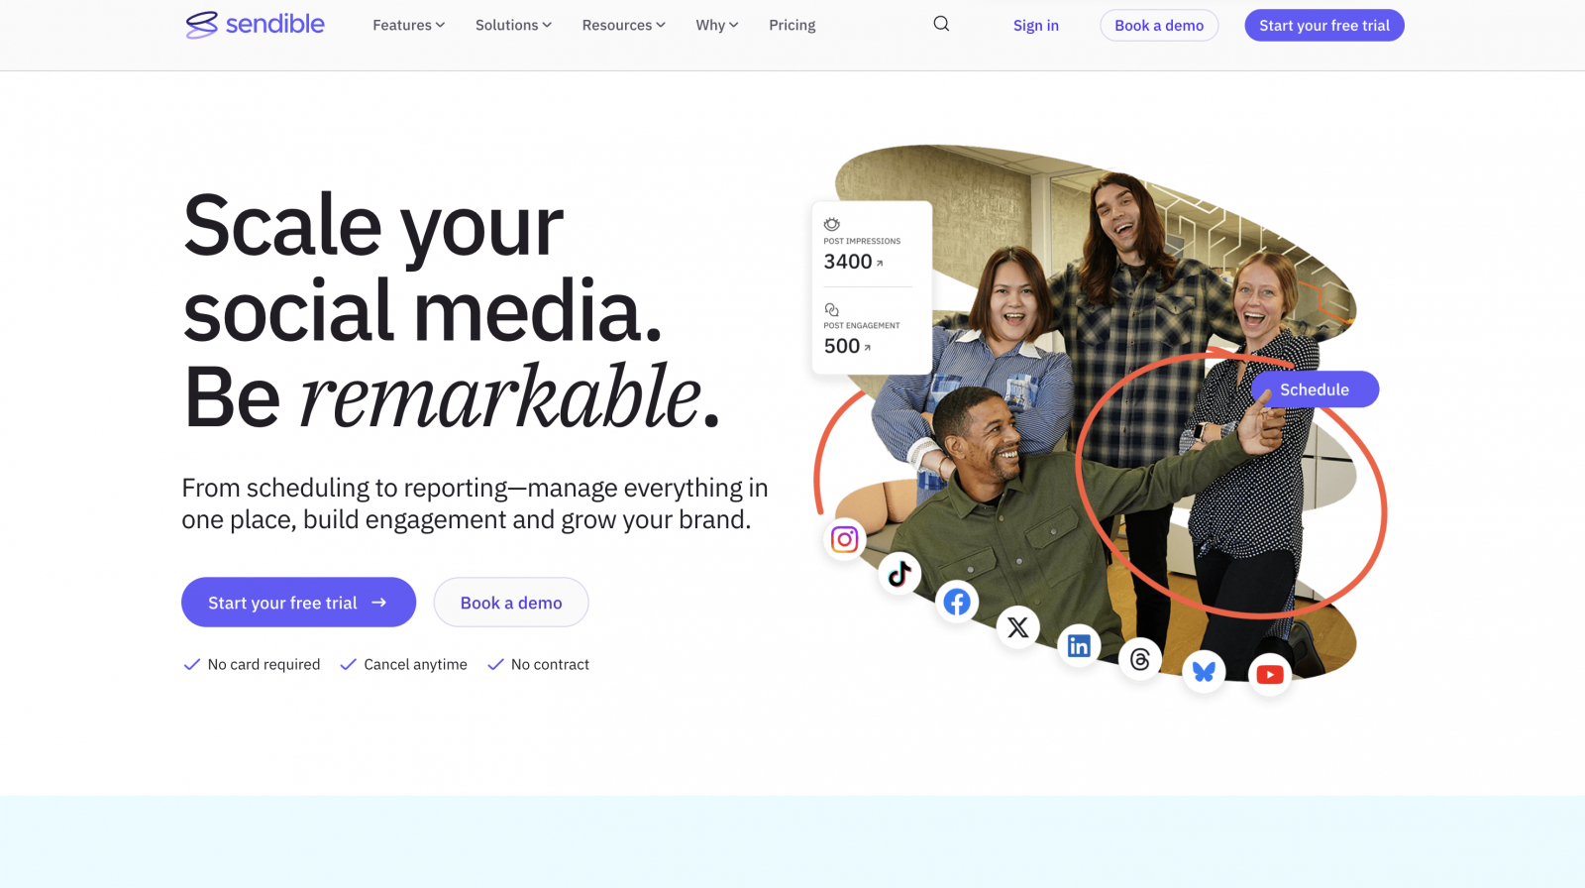Viewport: 1585px width, 888px height.
Task: Click the 'Scale your social media' headline
Action: click(452, 310)
